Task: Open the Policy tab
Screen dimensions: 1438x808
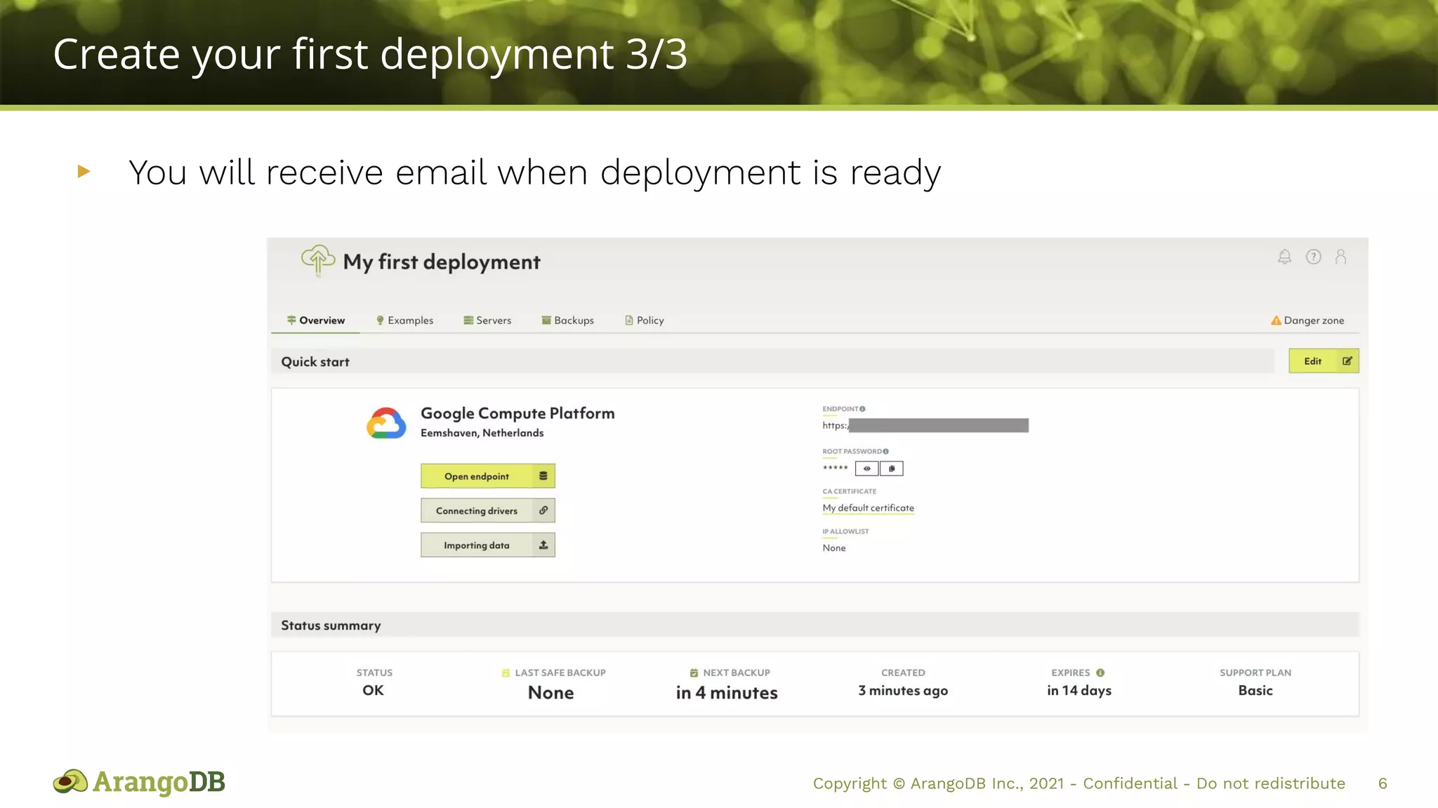Action: tap(645, 321)
